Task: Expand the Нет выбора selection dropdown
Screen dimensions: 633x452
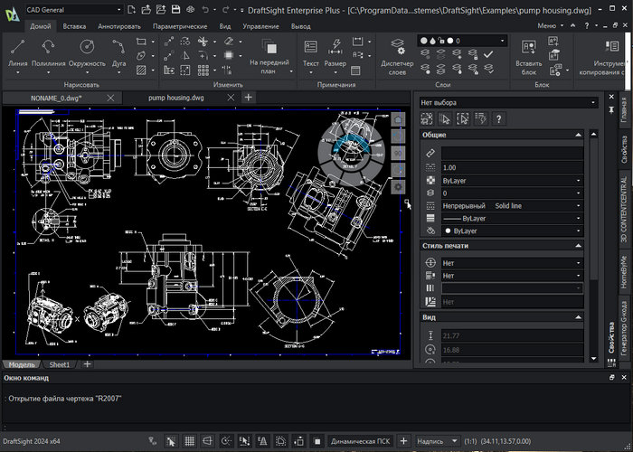Action: coord(505,103)
